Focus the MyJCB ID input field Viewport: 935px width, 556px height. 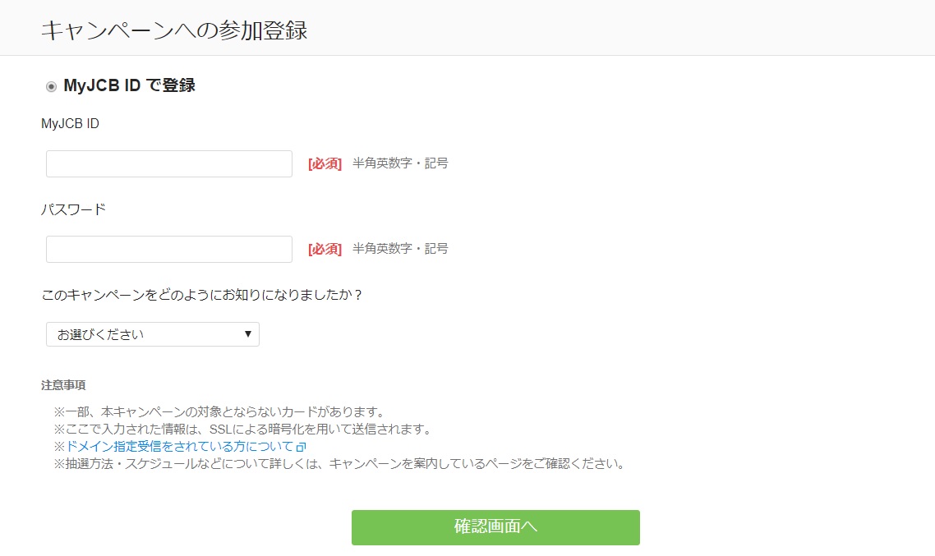(x=169, y=164)
